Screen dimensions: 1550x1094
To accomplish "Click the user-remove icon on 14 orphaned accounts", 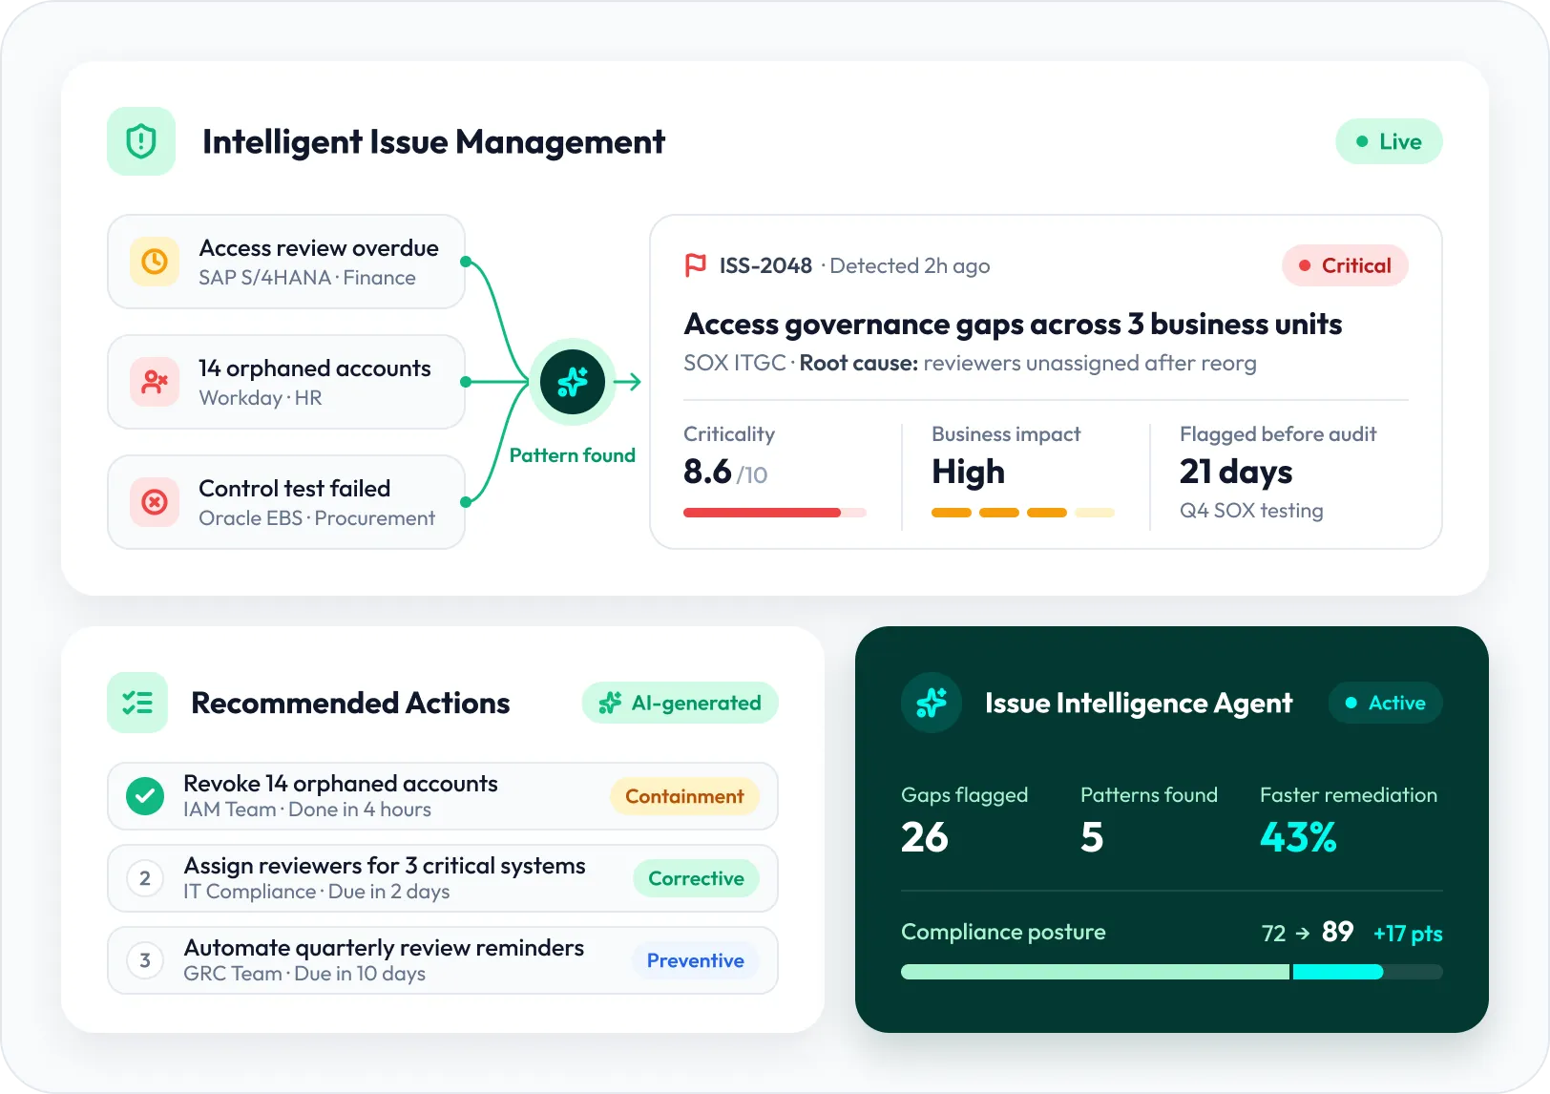I will (155, 382).
